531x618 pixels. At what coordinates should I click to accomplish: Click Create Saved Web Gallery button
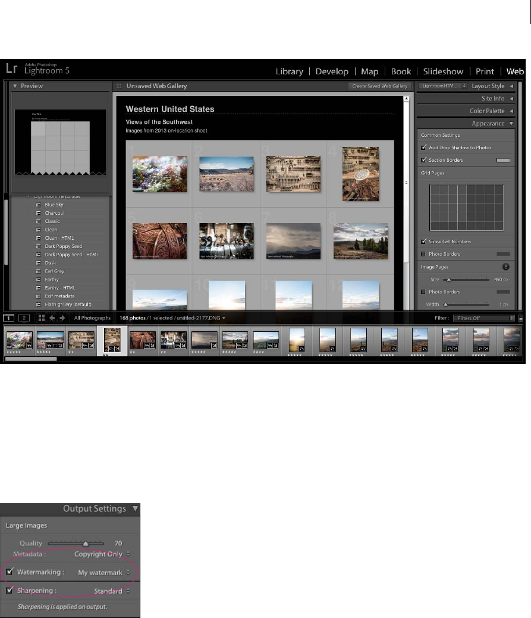pyautogui.click(x=380, y=86)
